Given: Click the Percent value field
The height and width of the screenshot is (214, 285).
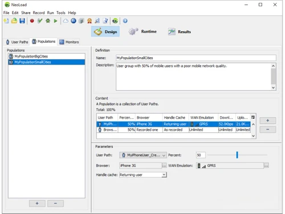Looking at the screenshot, I should (201, 155).
